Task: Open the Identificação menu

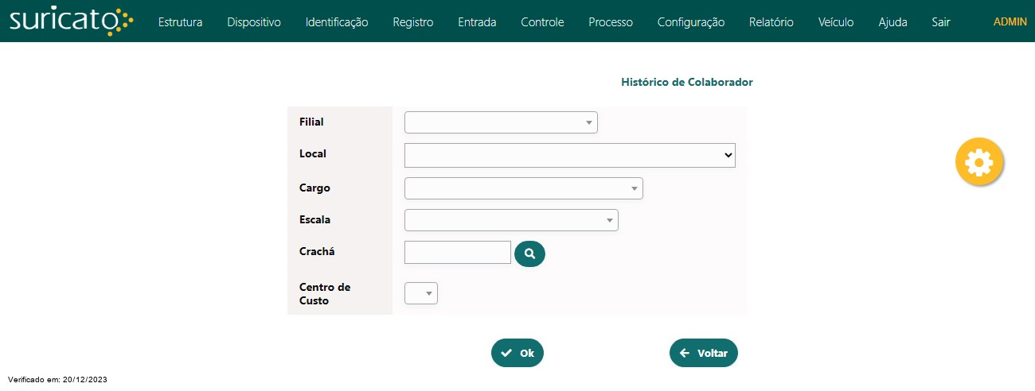Action: pos(337,22)
